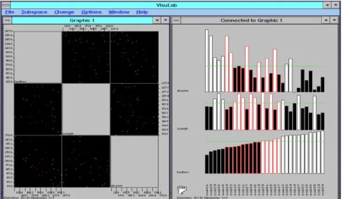Click the Graphic 1 title bar
The width and height of the screenshot is (342, 199).
coord(82,21)
